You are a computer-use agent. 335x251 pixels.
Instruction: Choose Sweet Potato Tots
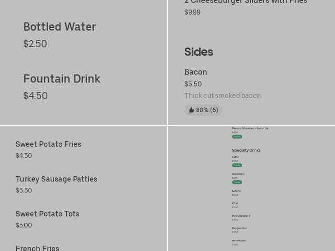click(47, 214)
